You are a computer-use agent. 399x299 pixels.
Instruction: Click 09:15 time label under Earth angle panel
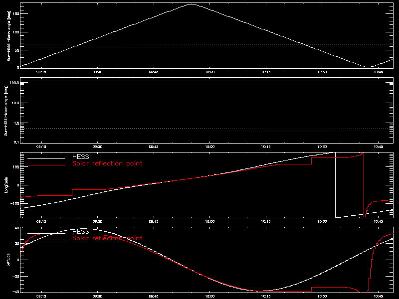click(x=41, y=72)
